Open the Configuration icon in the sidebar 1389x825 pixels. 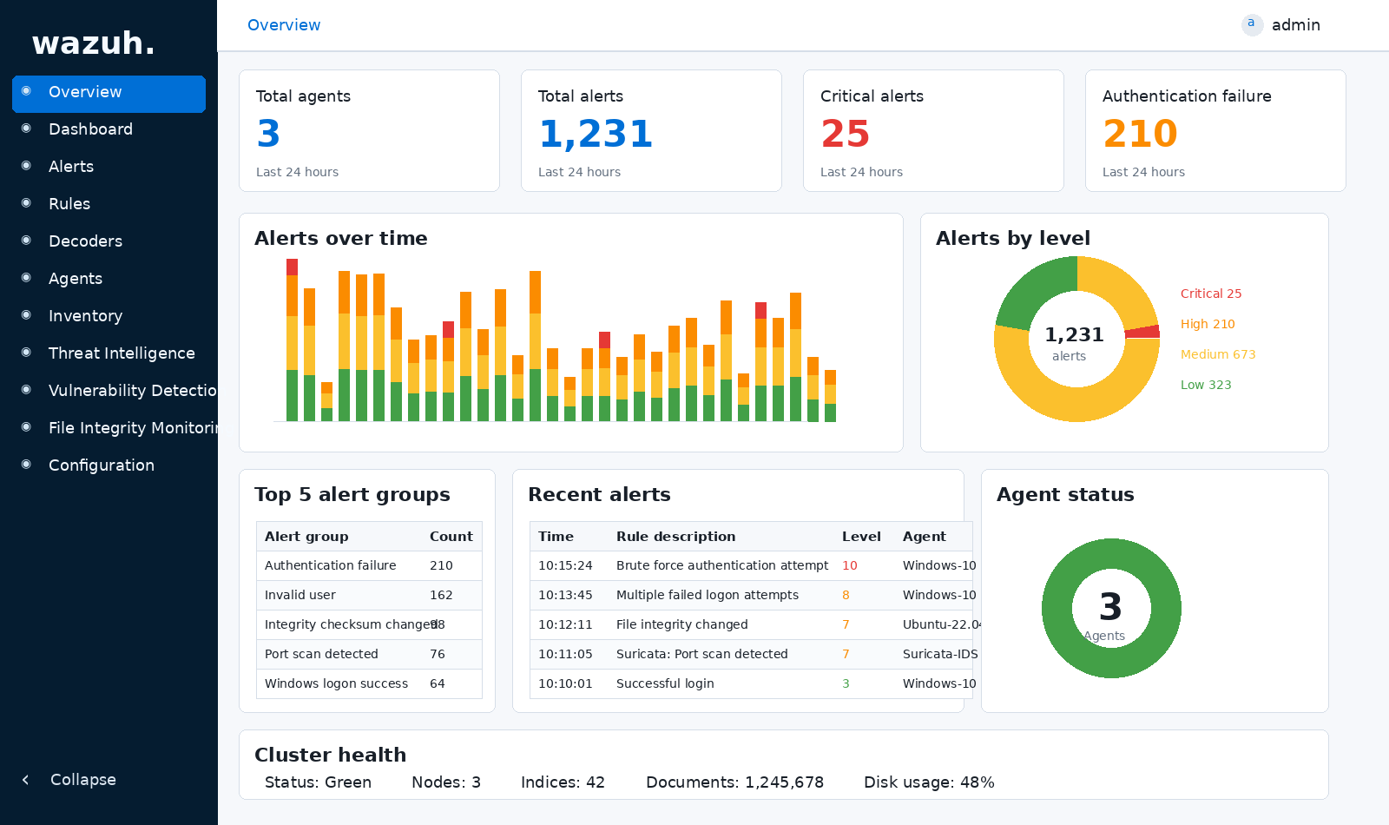25,465
